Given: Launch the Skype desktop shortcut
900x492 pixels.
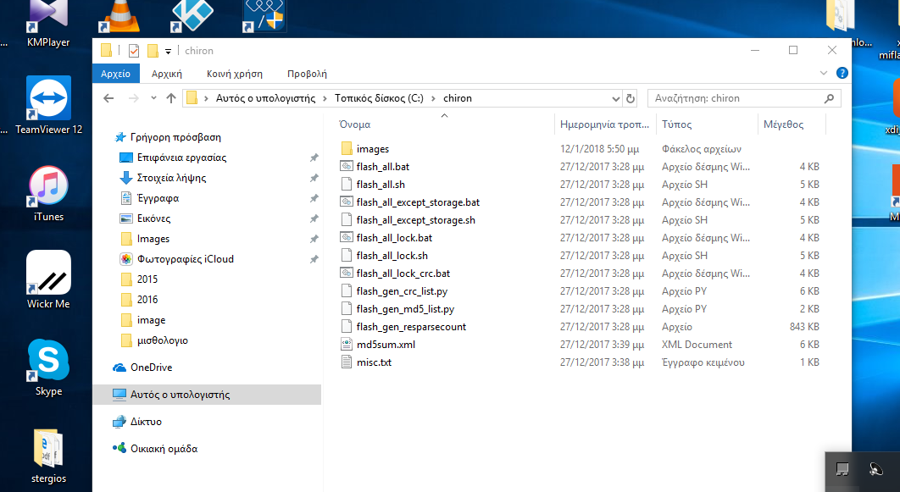Looking at the screenshot, I should pyautogui.click(x=48, y=366).
